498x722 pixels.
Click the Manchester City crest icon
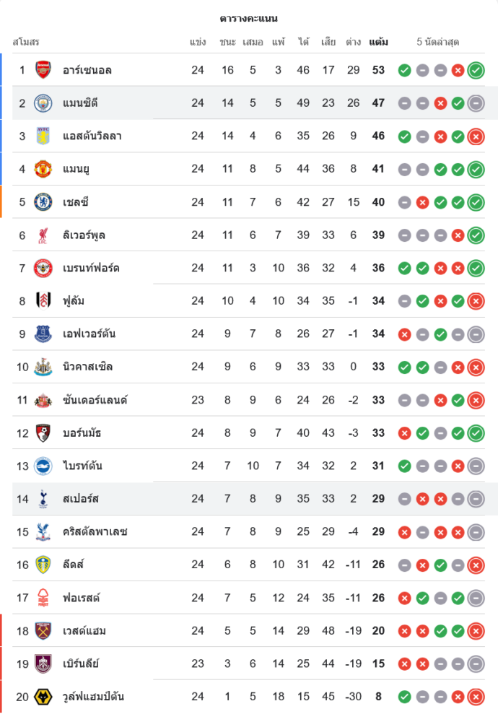tap(43, 103)
